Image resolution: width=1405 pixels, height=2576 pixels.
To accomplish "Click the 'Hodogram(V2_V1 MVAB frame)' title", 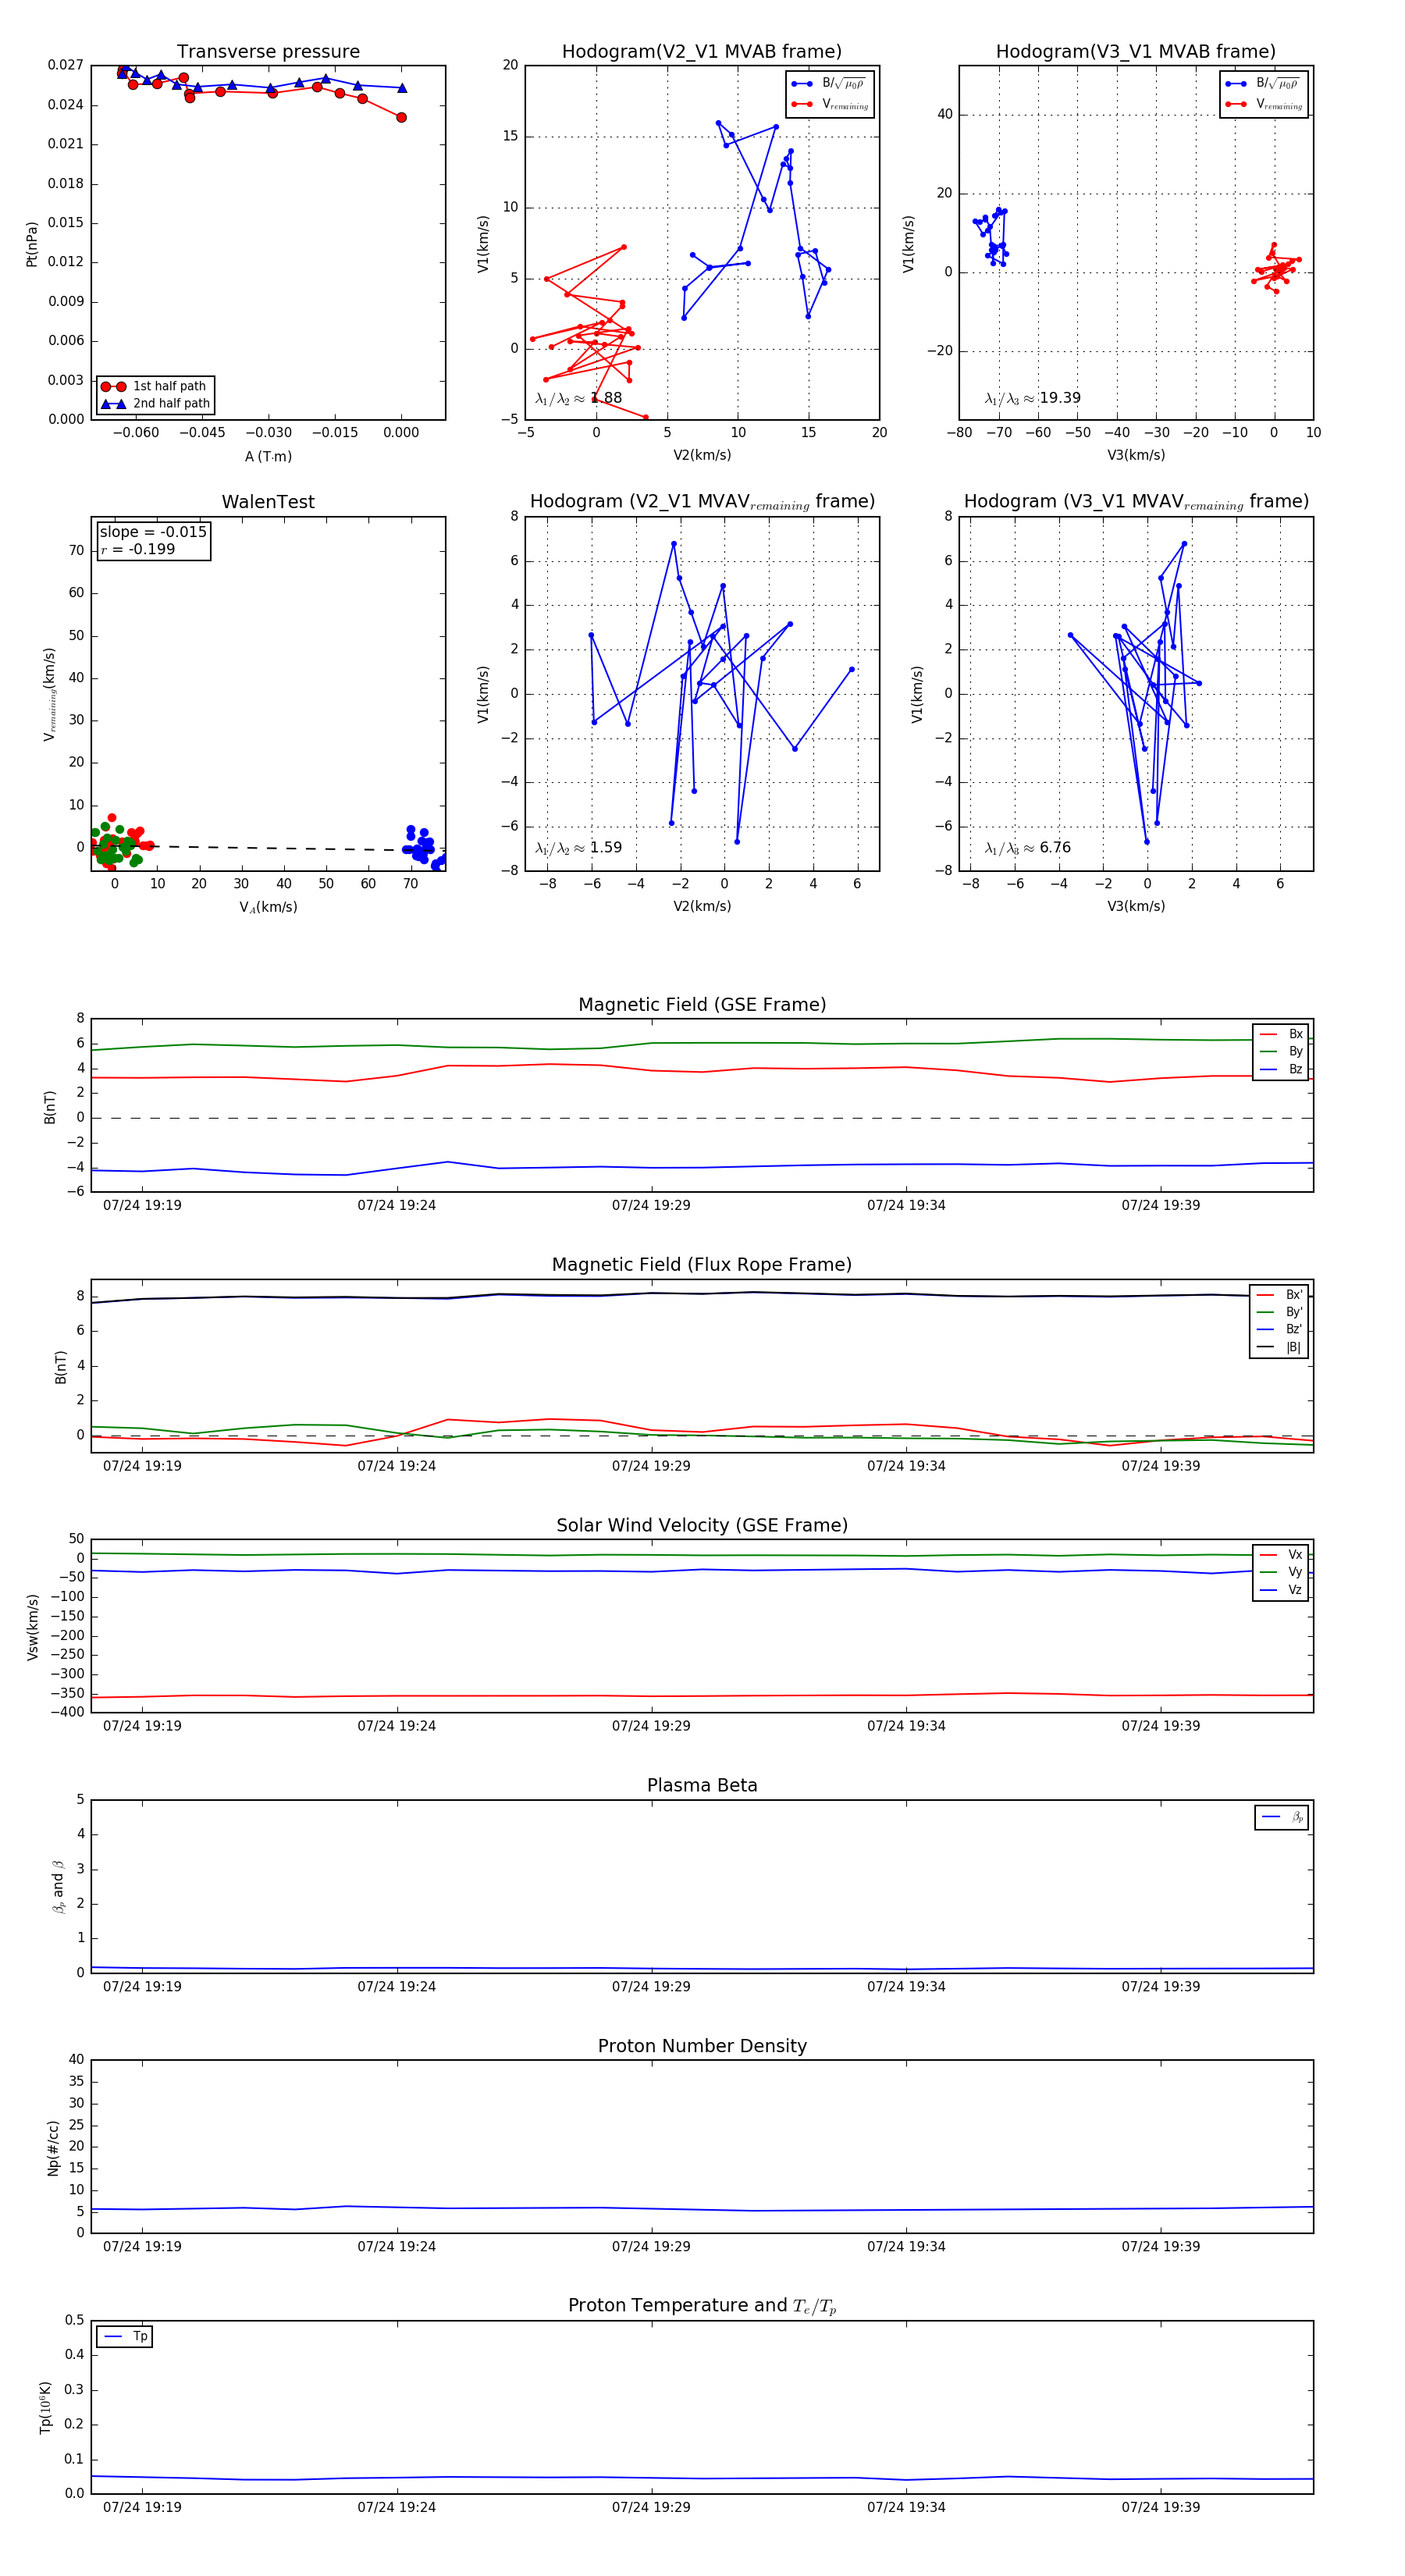I will click(x=702, y=52).
